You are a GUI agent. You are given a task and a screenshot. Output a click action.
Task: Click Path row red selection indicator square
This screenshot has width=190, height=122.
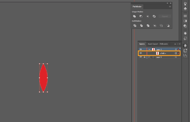click(x=178, y=53)
